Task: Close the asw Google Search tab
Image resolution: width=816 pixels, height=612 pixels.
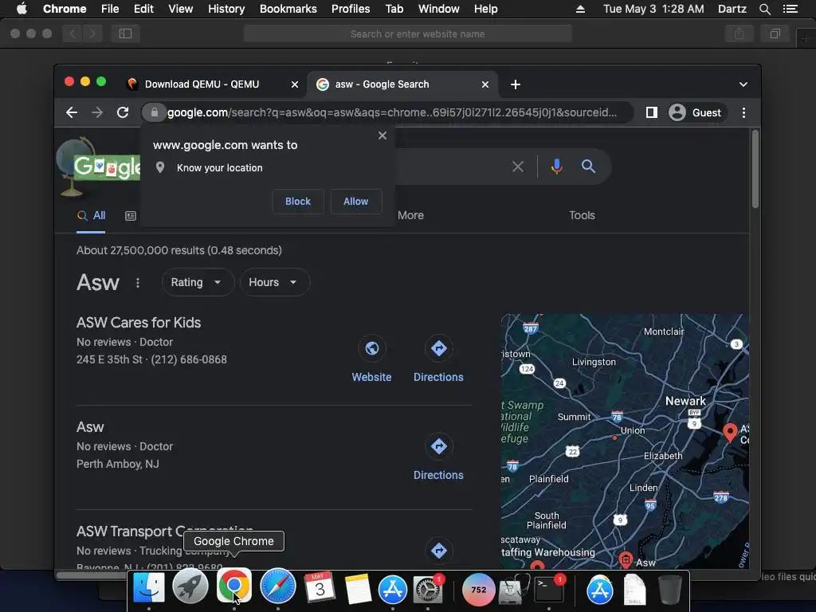Action: (485, 84)
